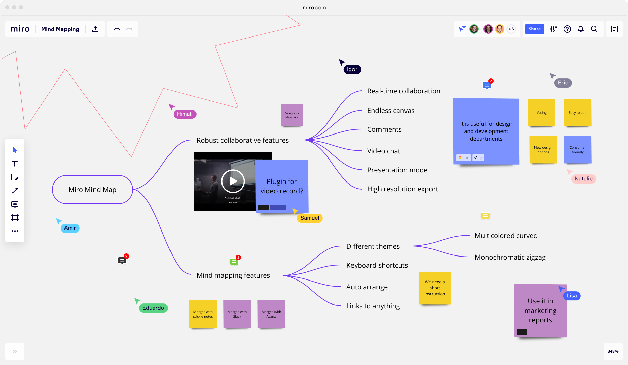Click the collaborator avatar with dark red ring
This screenshot has height=365, width=628.
coord(488,29)
